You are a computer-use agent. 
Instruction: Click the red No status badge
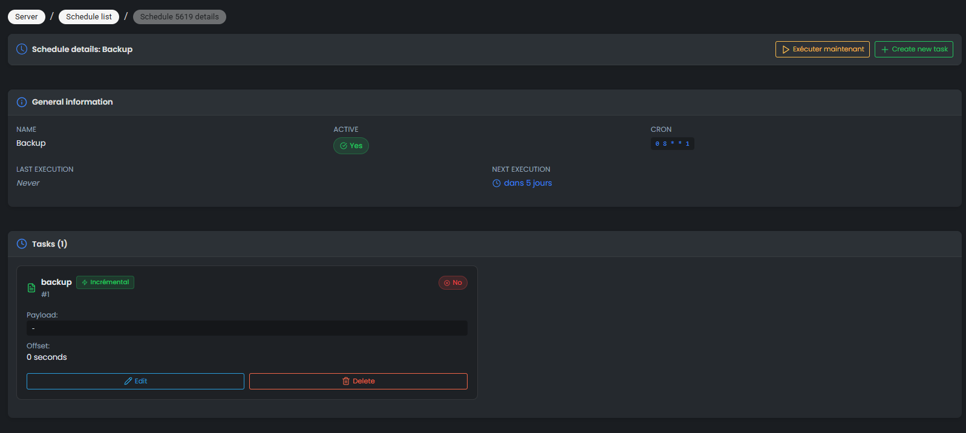click(x=452, y=282)
